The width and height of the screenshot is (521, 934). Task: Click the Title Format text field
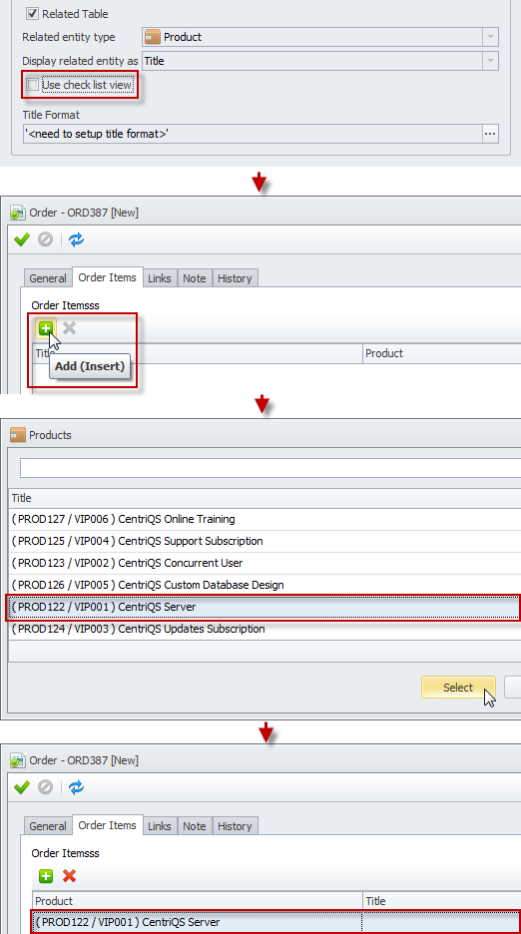coord(253,134)
